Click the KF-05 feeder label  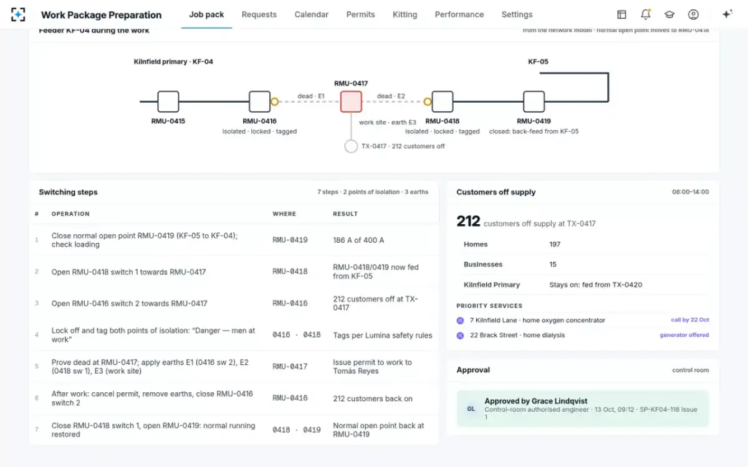click(538, 62)
